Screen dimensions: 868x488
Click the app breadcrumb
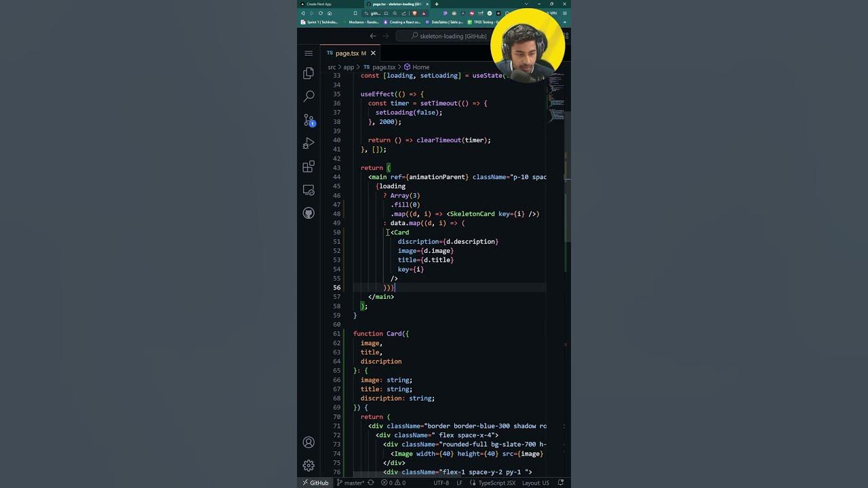(x=349, y=67)
